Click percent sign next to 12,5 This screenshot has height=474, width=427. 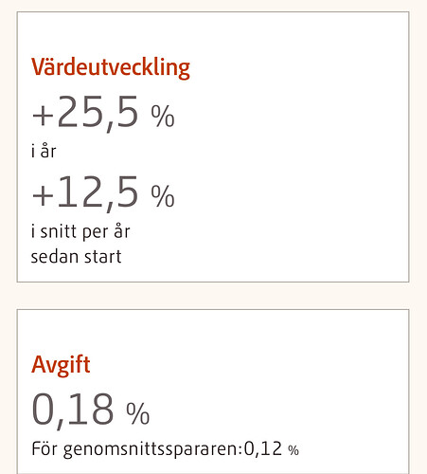pos(163,196)
